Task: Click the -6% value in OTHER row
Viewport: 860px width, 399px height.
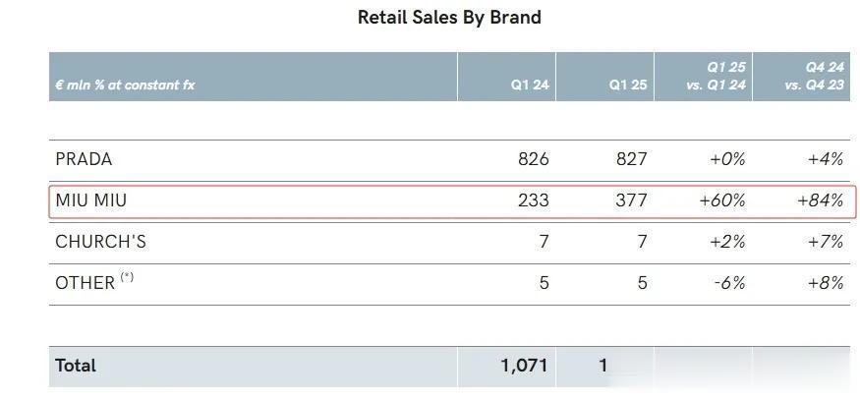Action: coord(730,283)
